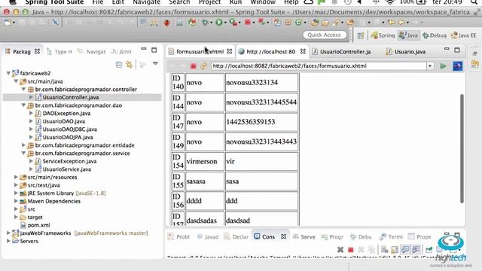Click table cell '1442536359153'
This screenshot has width=482, height=271.
[x=261, y=122]
